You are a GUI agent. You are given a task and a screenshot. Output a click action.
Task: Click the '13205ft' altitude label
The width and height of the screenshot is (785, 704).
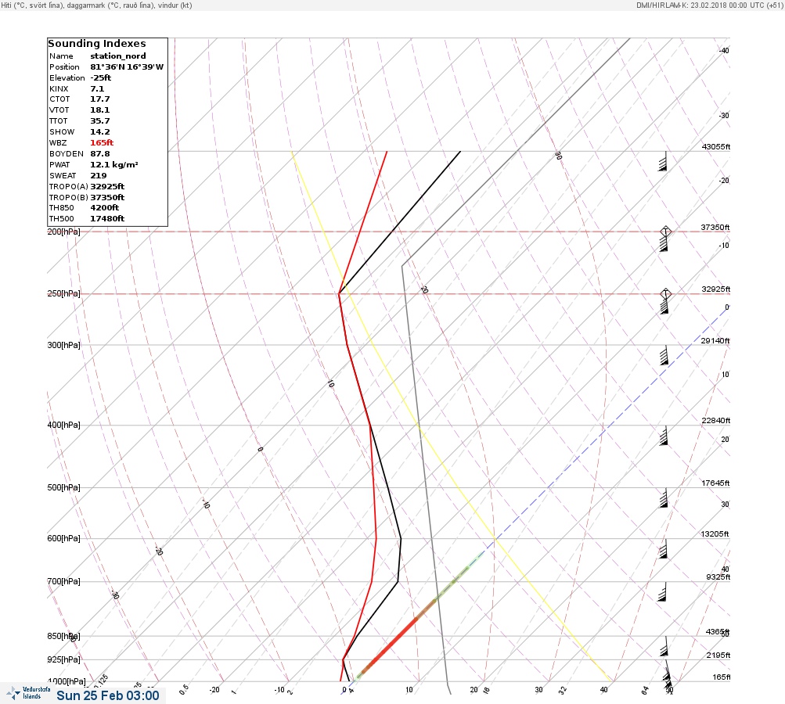click(715, 534)
